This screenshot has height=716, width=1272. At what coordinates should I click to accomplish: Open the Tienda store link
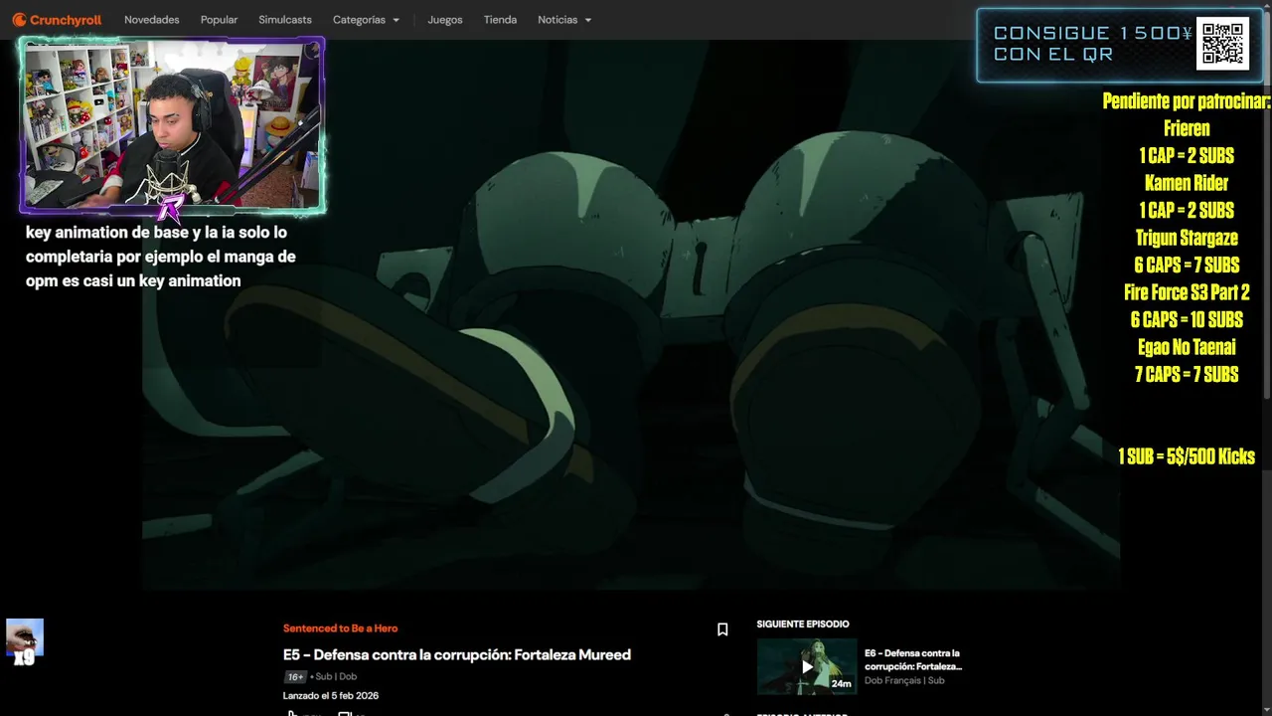pos(500,20)
